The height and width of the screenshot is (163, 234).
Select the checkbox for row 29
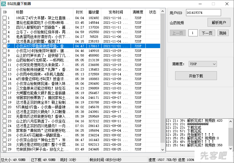pos(4,149)
